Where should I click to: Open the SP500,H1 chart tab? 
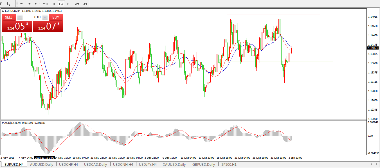coord(229,165)
